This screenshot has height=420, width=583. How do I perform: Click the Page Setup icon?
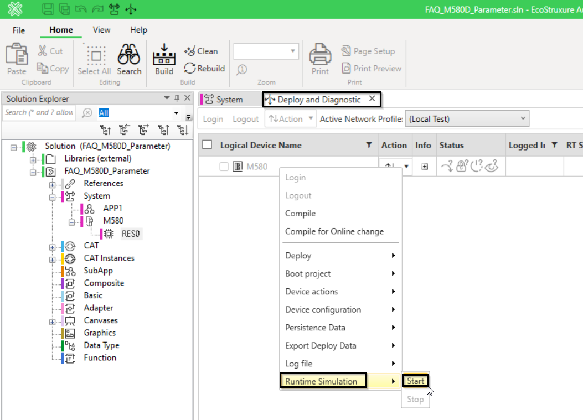[346, 50]
